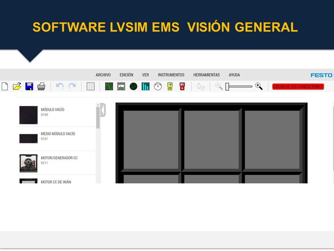
Task: Click the 'MOTOR/GENERADOR CC' label
Action: [x=59, y=158]
